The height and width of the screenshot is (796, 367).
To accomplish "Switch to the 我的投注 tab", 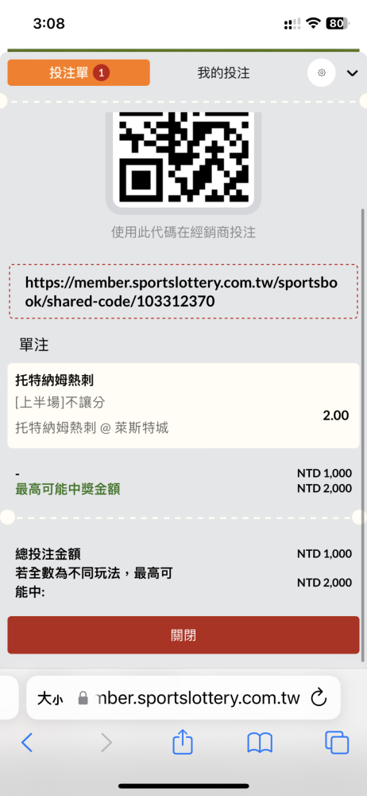I will [x=223, y=73].
